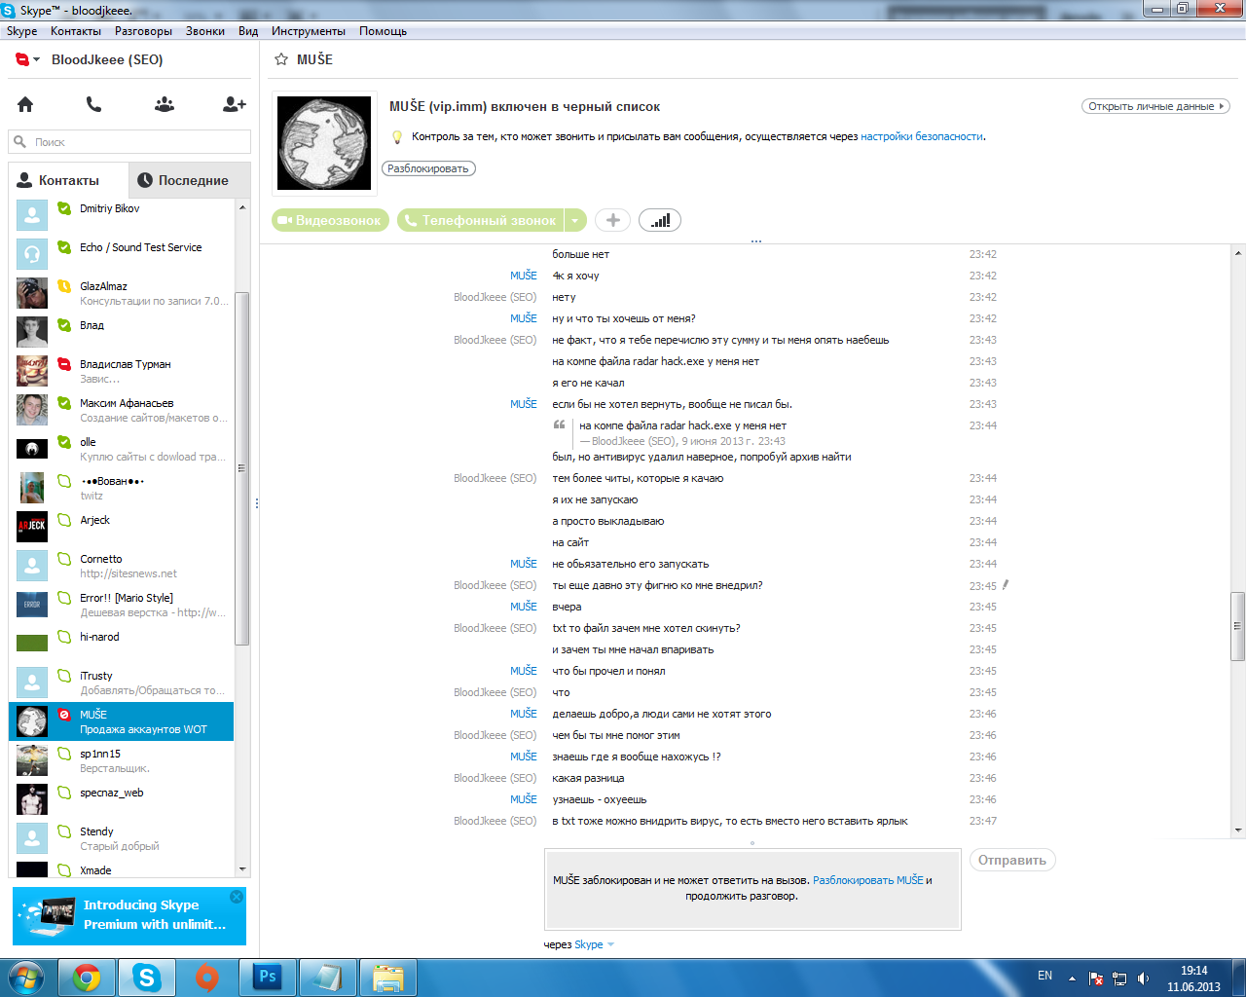This screenshot has width=1246, height=997.
Task: Click the Skype taskbar icon
Action: click(x=147, y=978)
